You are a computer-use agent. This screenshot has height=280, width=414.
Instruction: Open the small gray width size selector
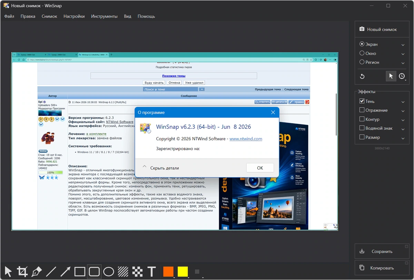(x=197, y=271)
